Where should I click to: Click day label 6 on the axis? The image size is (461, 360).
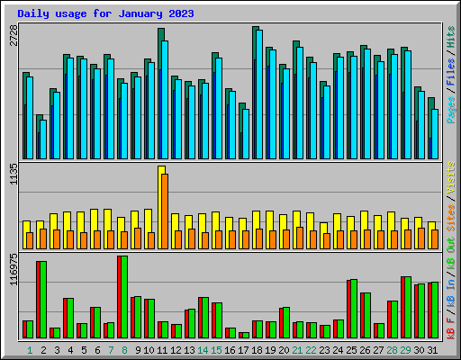point(97,350)
